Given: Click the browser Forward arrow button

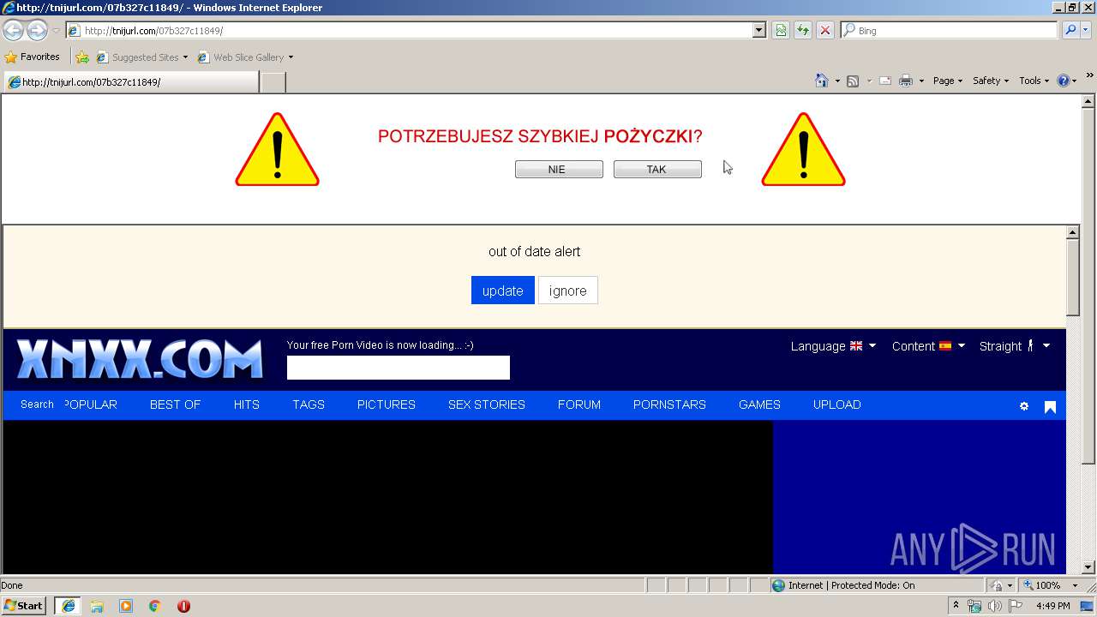Looking at the screenshot, I should pyautogui.click(x=37, y=30).
